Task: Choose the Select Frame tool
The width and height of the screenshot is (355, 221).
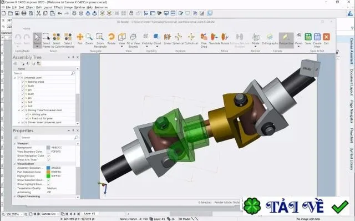Action: [46, 41]
